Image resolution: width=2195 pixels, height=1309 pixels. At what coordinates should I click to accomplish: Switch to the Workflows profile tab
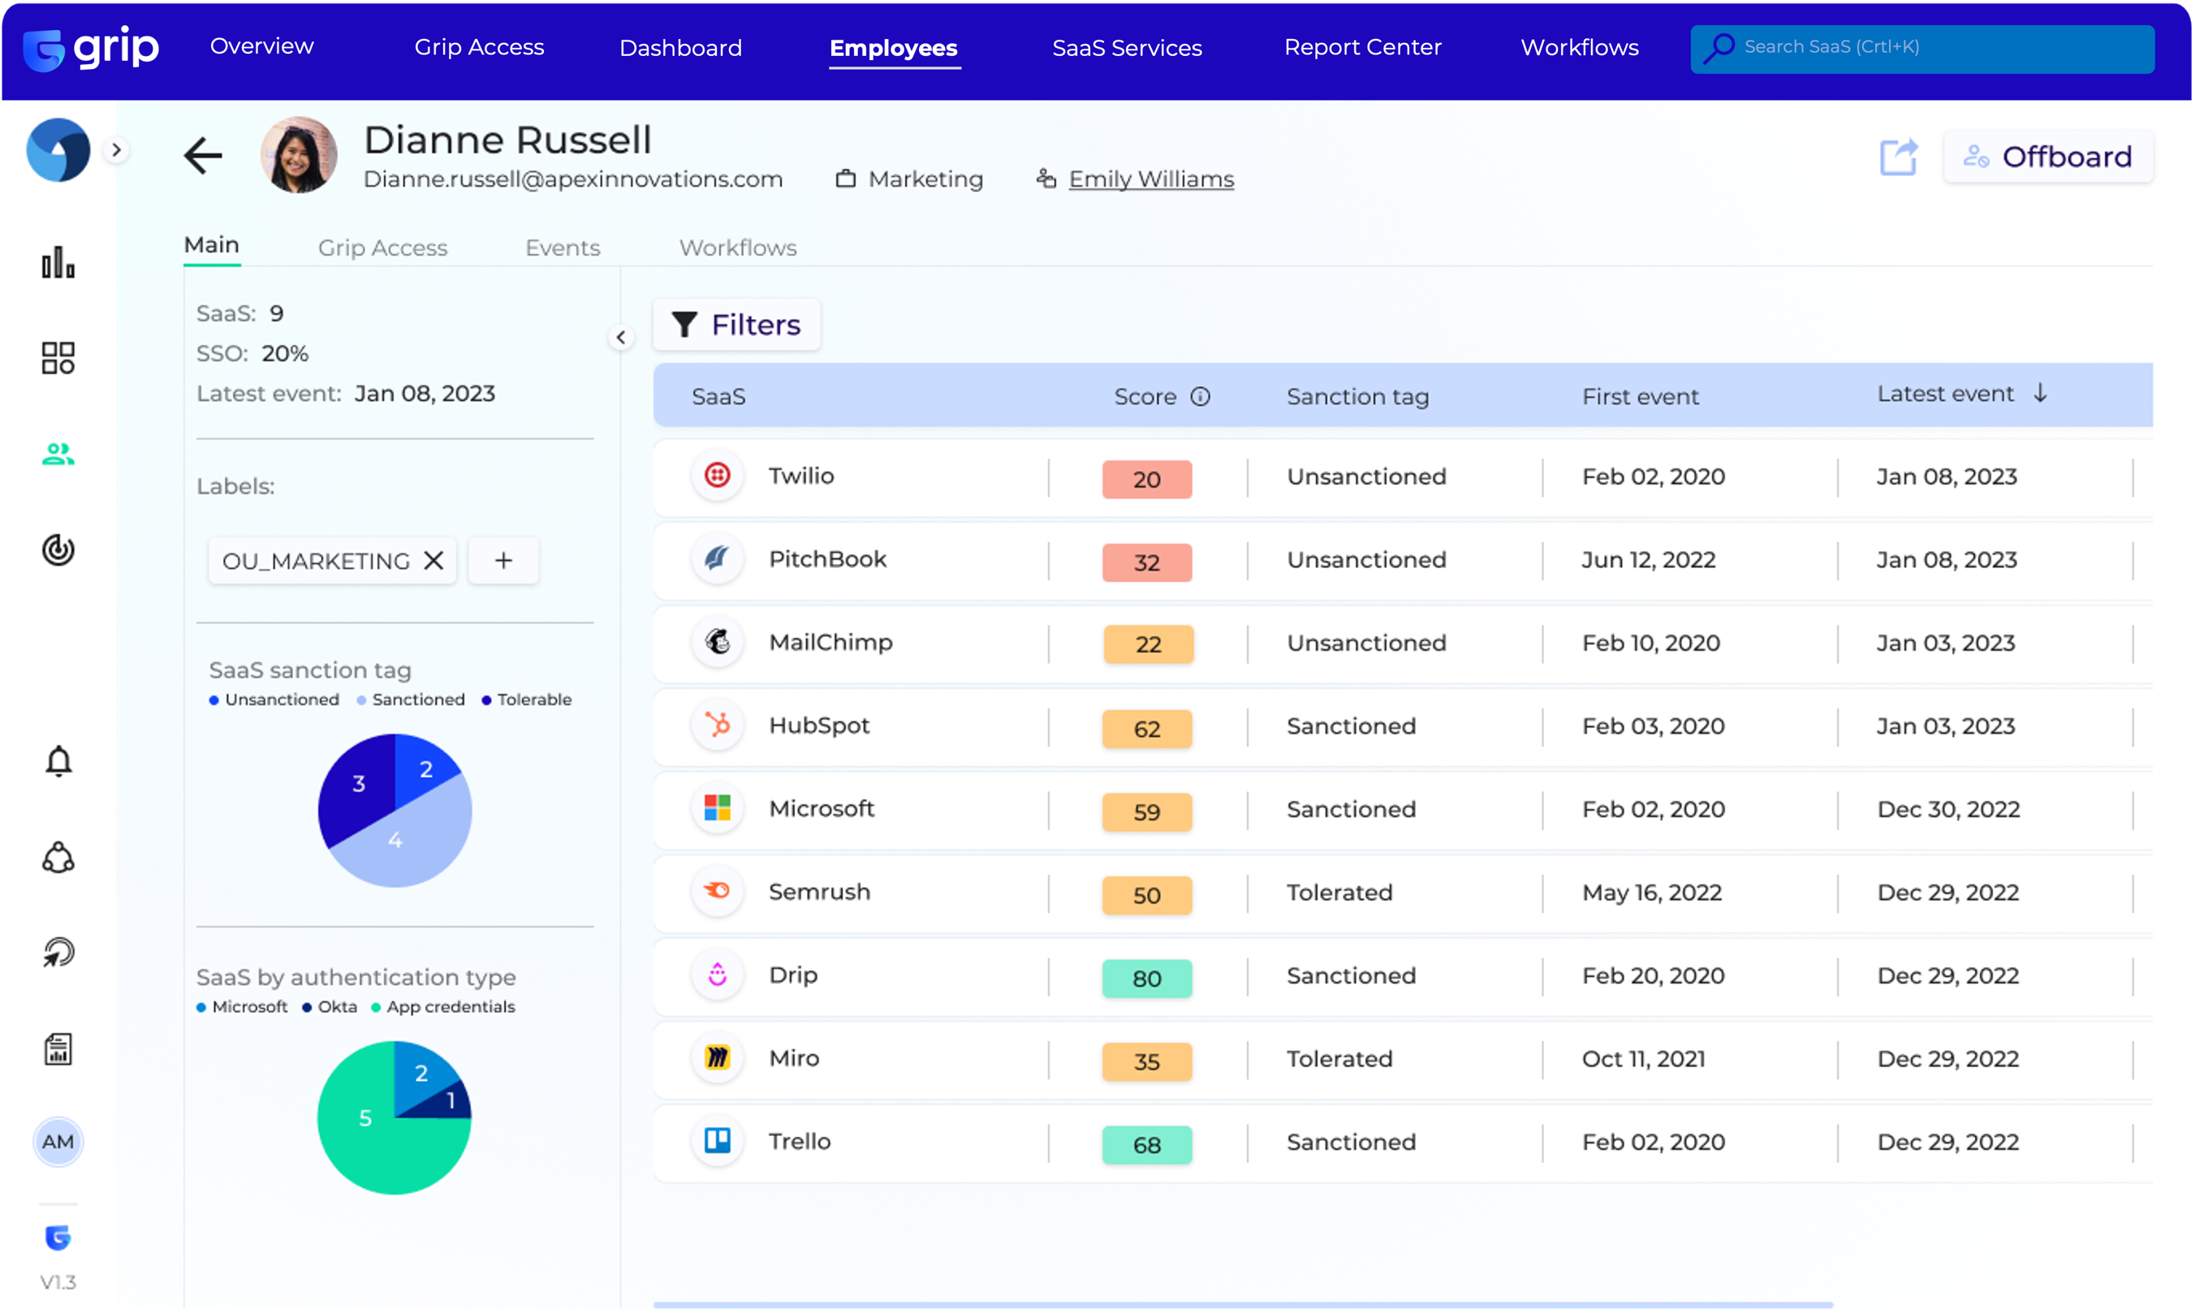pyautogui.click(x=738, y=248)
